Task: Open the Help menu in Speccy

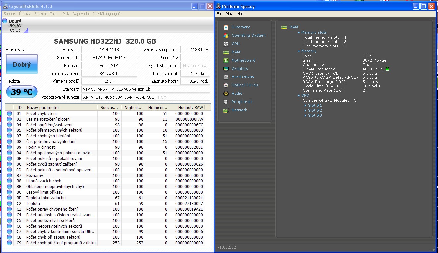Action: pos(241,14)
